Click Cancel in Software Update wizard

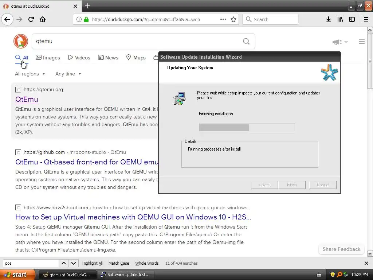(323, 185)
